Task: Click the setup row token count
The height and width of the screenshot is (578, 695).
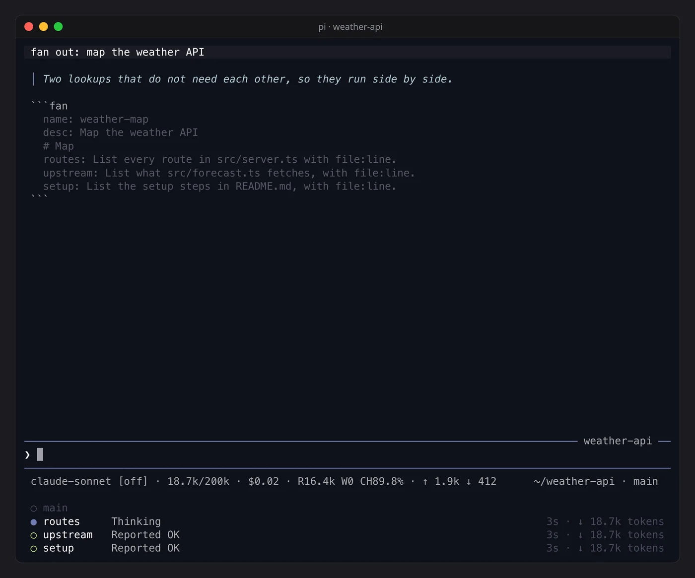Action: point(621,548)
